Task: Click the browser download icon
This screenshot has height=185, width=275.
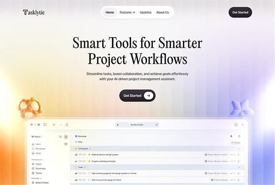Action: point(236,125)
